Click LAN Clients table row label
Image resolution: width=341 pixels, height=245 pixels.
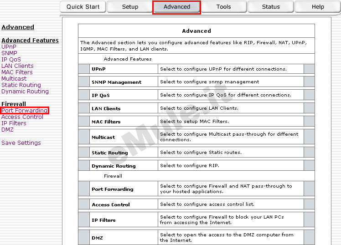point(106,108)
